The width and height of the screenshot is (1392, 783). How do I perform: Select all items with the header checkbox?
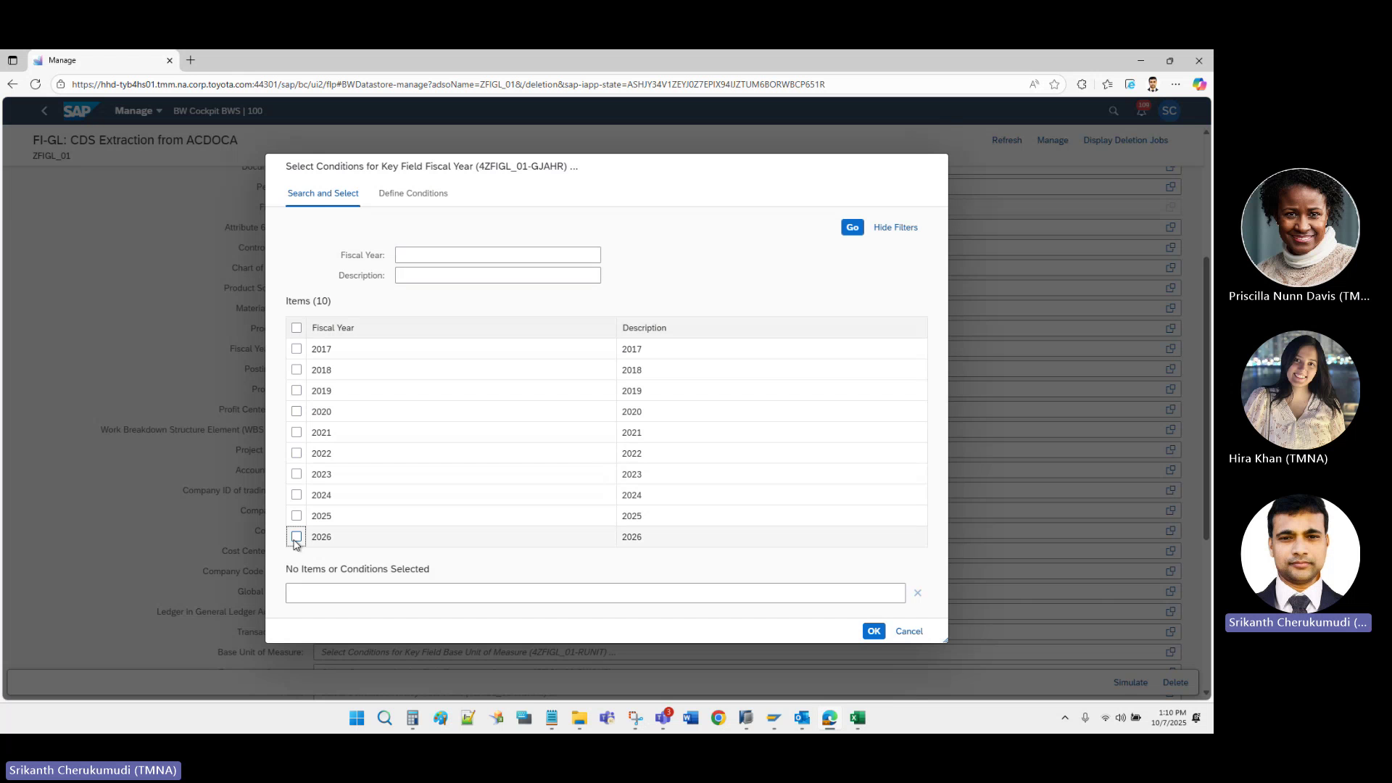pyautogui.click(x=297, y=327)
